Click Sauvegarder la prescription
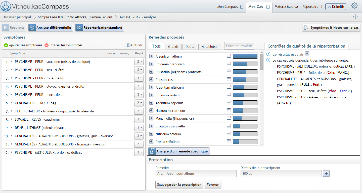The image size is (362, 193). pos(179,184)
